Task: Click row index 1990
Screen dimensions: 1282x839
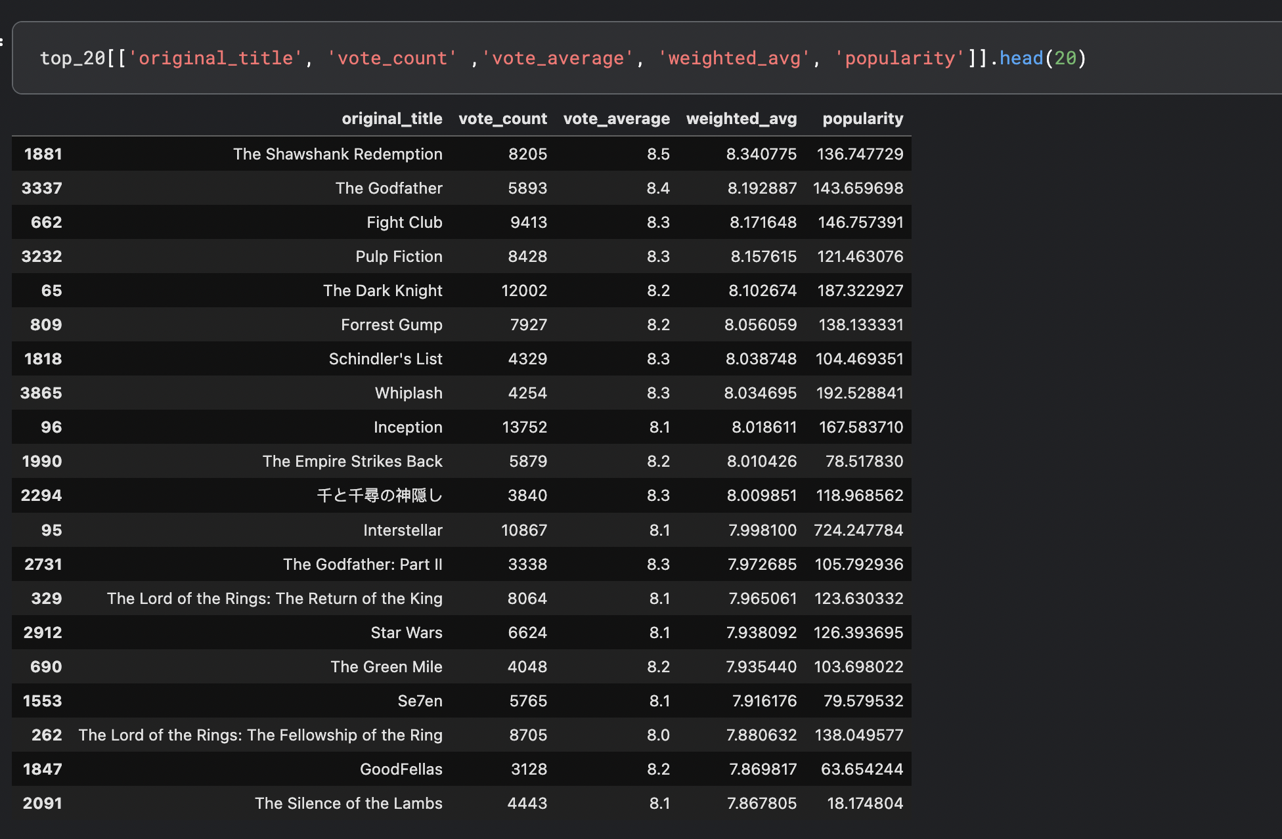Action: 42,462
